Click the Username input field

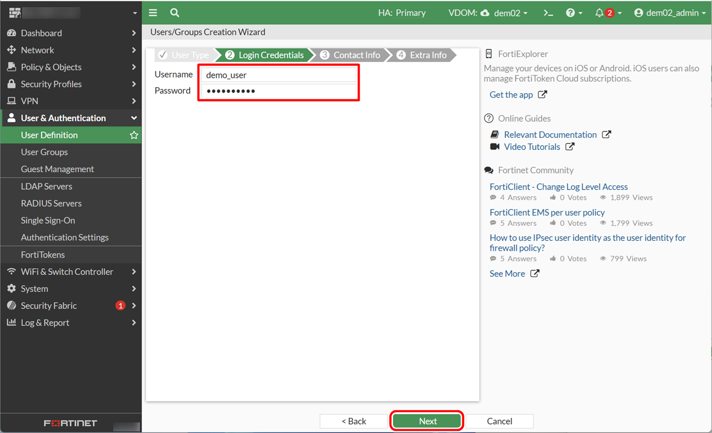tap(279, 74)
